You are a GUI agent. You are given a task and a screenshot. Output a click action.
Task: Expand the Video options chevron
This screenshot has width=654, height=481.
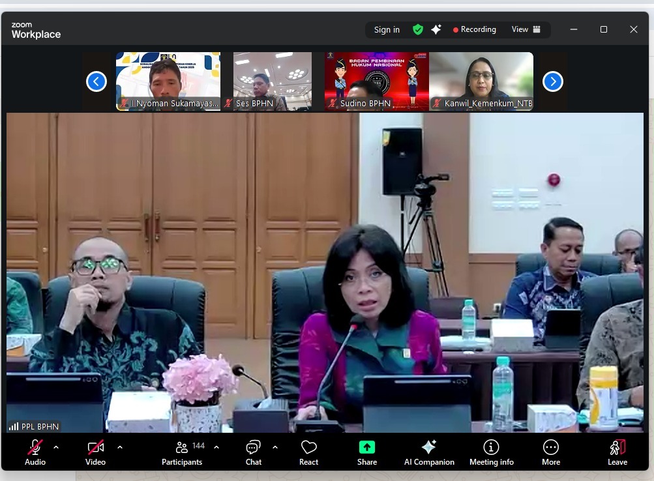119,448
